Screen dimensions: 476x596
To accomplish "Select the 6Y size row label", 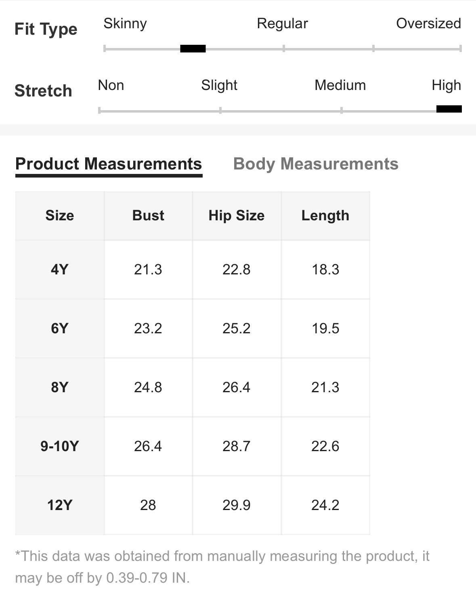I will (x=60, y=328).
